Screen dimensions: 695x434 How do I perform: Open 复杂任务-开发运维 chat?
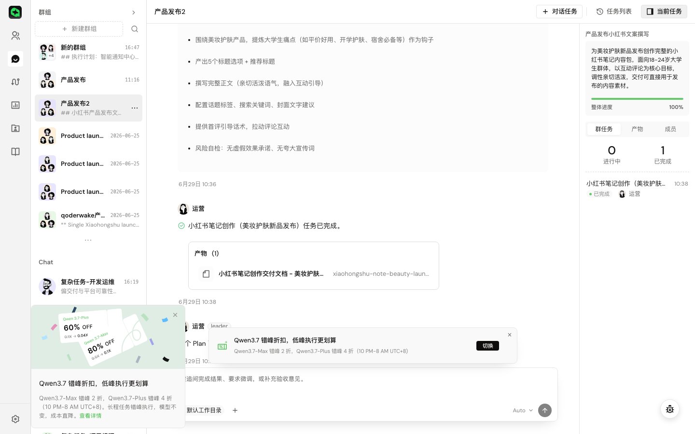pos(89,286)
